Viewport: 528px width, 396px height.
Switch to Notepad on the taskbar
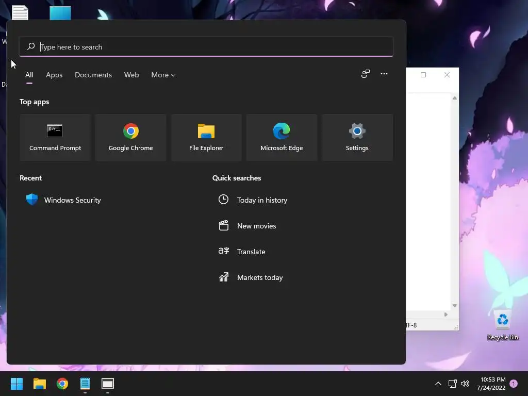(85, 384)
